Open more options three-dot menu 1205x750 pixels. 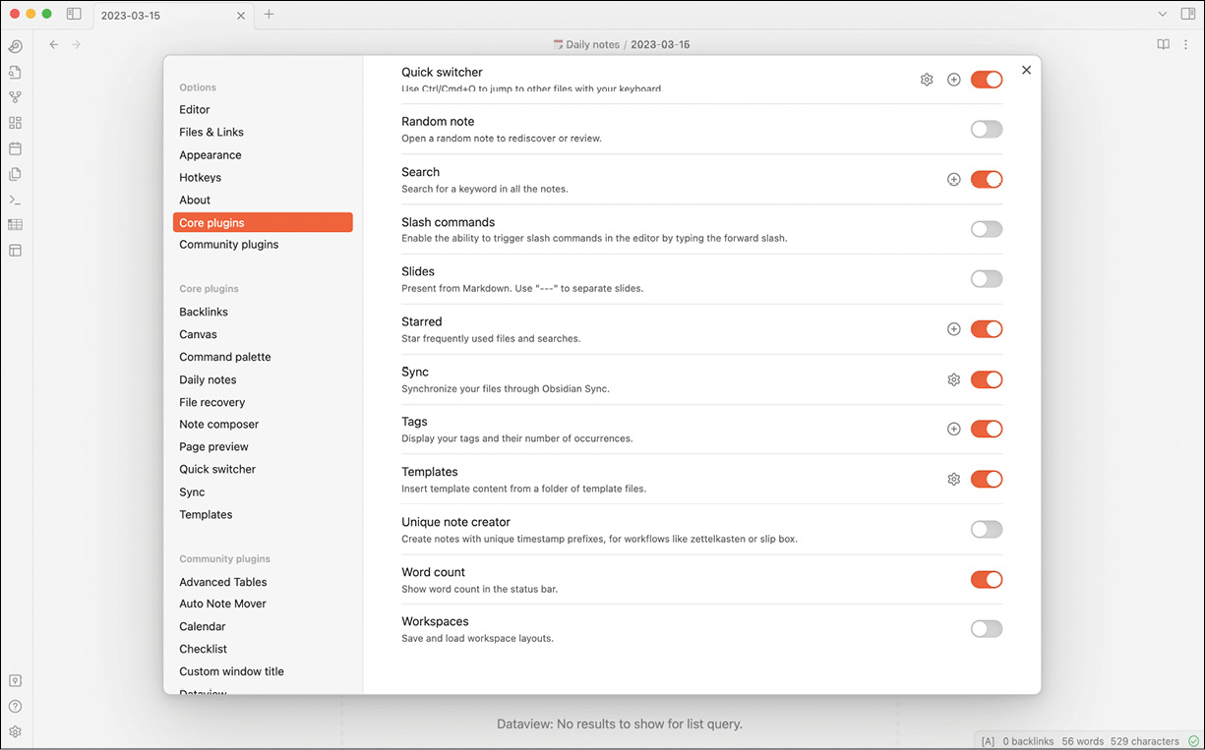tap(1187, 44)
